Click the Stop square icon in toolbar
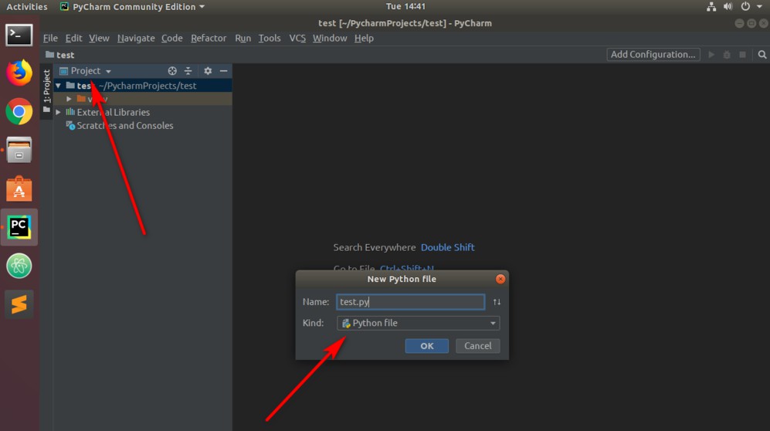Screen dimensions: 770x431 click(x=742, y=55)
